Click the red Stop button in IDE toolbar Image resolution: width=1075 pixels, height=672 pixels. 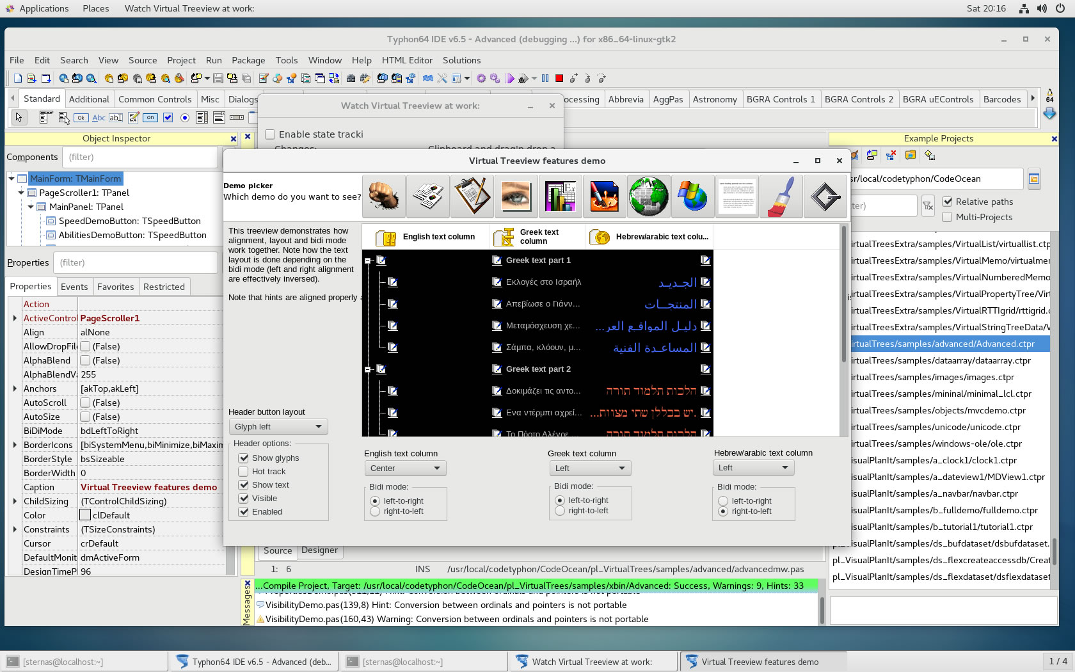pyautogui.click(x=559, y=78)
